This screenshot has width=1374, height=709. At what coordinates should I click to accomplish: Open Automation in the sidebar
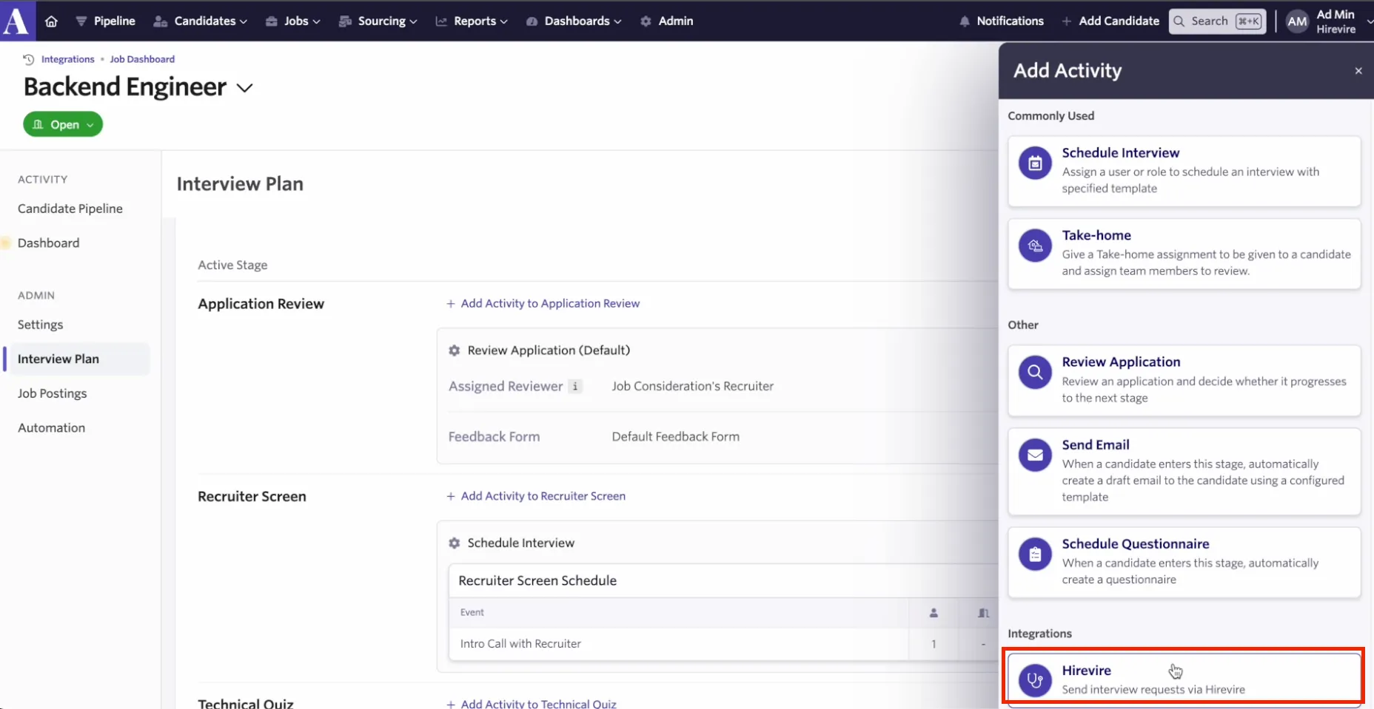(52, 428)
